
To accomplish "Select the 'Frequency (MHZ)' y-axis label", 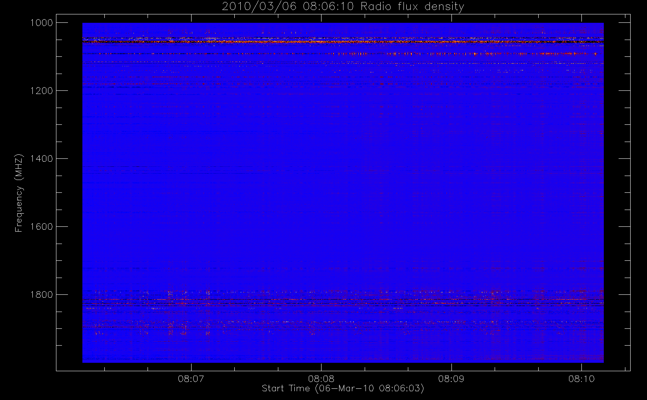I will tap(19, 193).
